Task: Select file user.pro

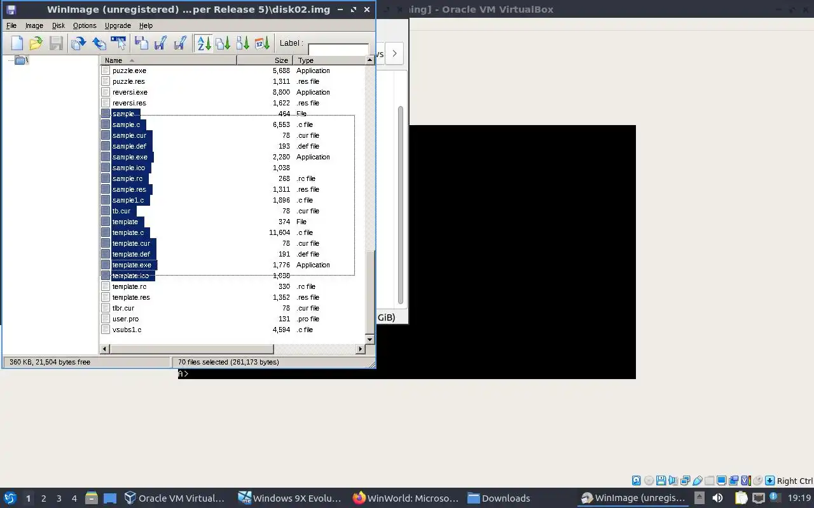Action: [125, 319]
